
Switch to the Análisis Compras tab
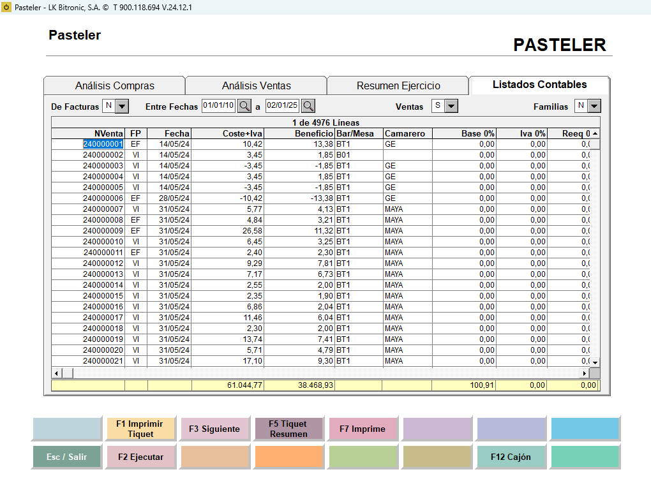[115, 86]
